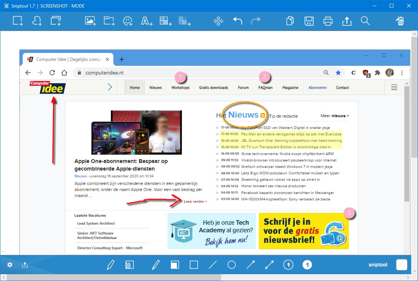
Task: Redo the undone action
Action: [x=256, y=21]
